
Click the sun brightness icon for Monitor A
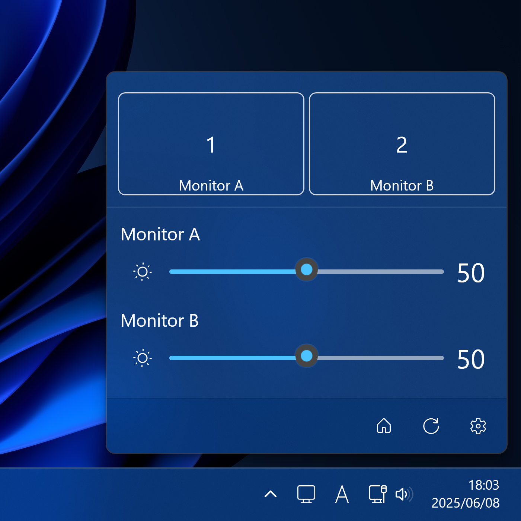(x=142, y=272)
